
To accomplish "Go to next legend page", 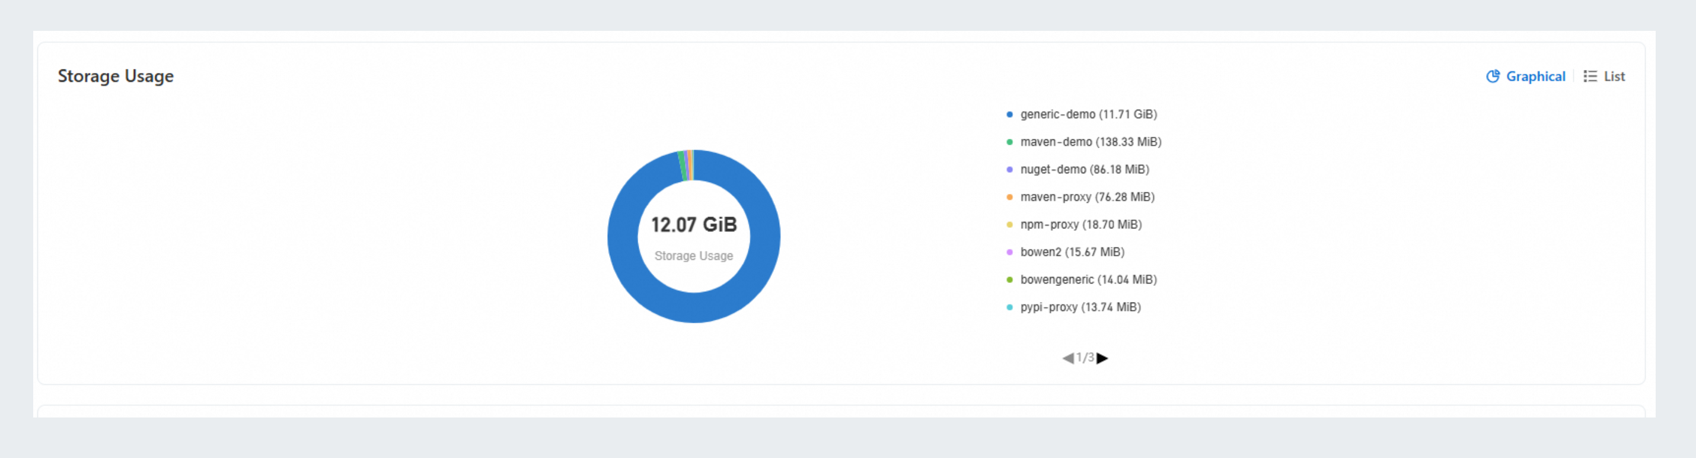I will point(1102,358).
